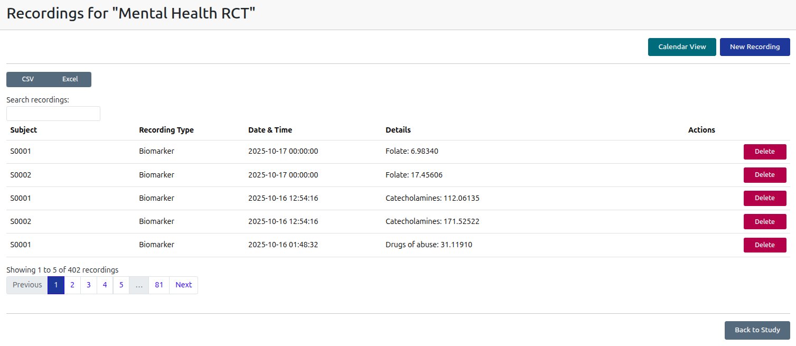Sort by Recording Type column header
This screenshot has height=346, width=796.
point(166,130)
